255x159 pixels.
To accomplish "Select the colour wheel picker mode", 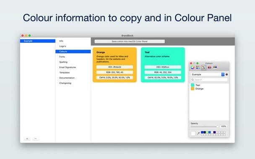I will point(193,67).
